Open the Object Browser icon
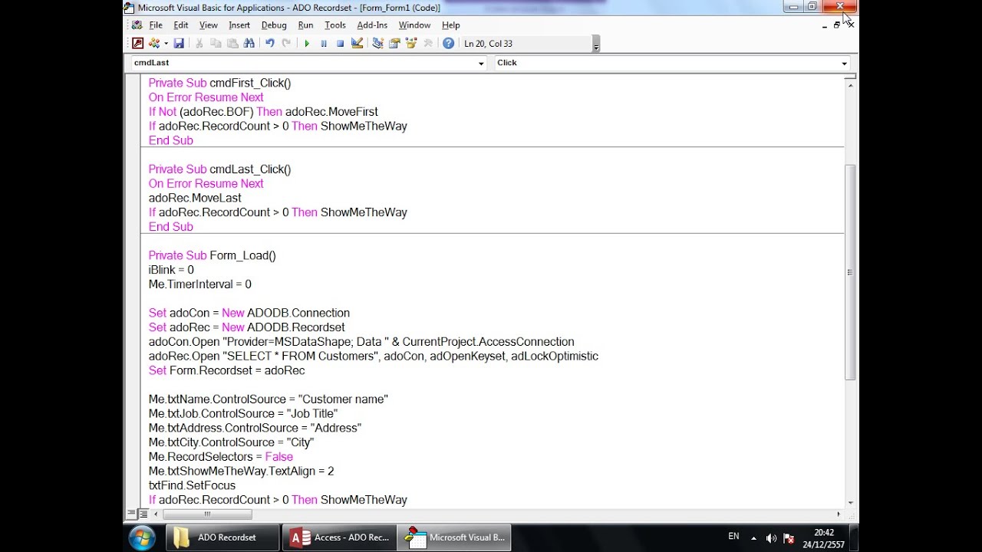 411,44
